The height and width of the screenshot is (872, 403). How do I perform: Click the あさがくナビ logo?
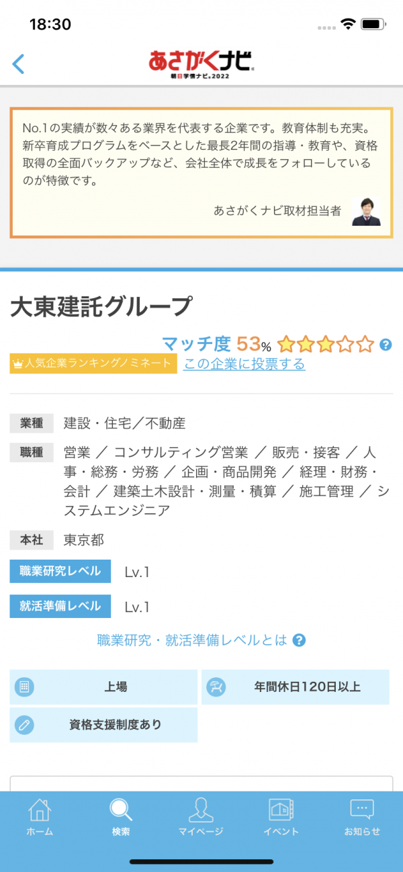(201, 64)
